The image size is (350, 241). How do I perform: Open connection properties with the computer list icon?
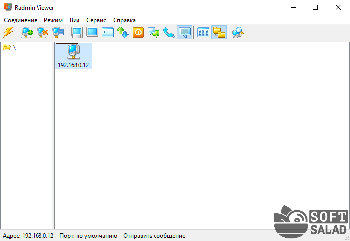[x=58, y=33]
